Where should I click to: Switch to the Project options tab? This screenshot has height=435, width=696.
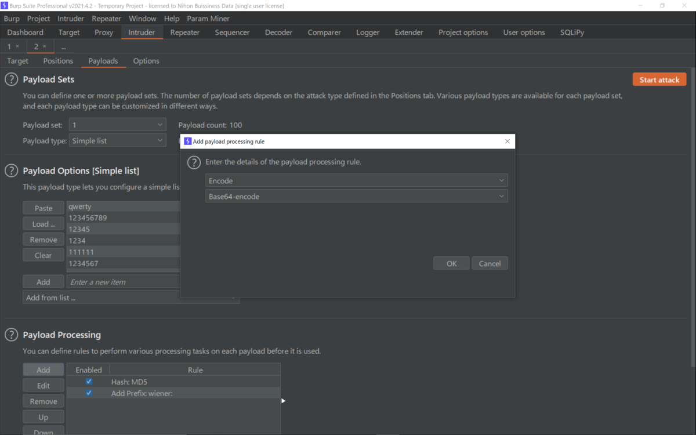(x=463, y=32)
